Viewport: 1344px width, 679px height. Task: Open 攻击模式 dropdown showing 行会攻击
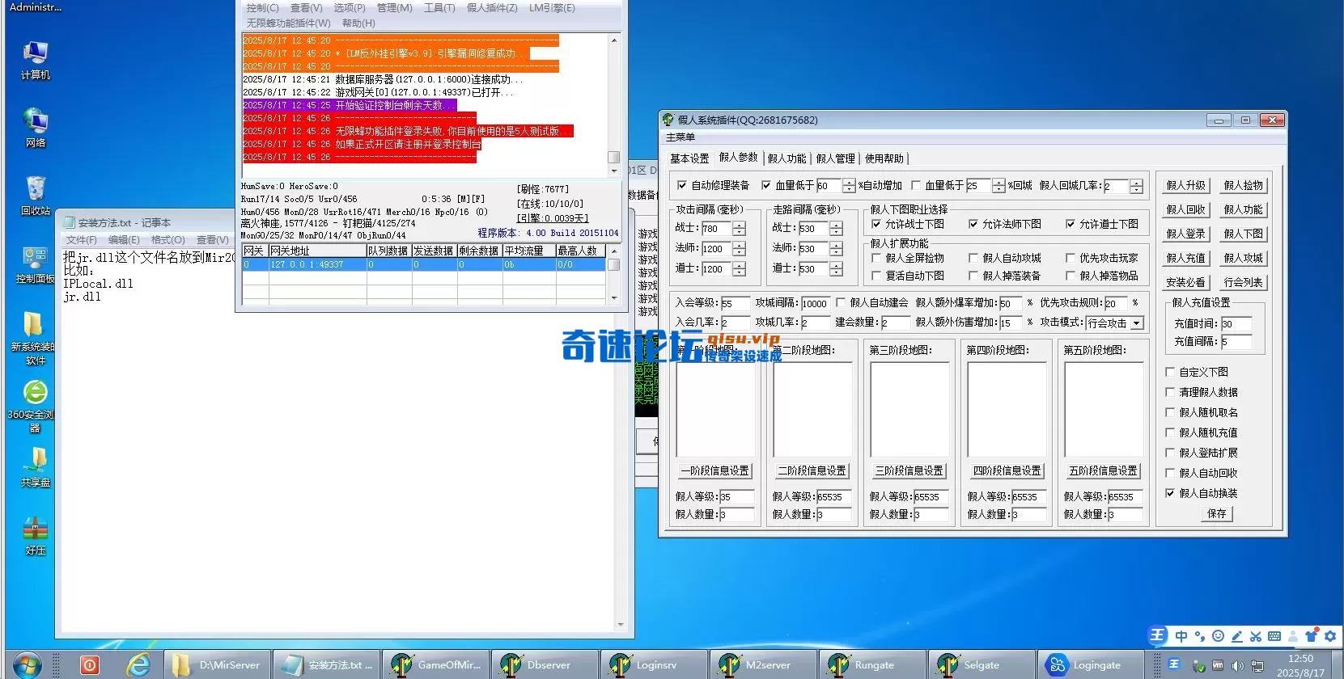1137,323
